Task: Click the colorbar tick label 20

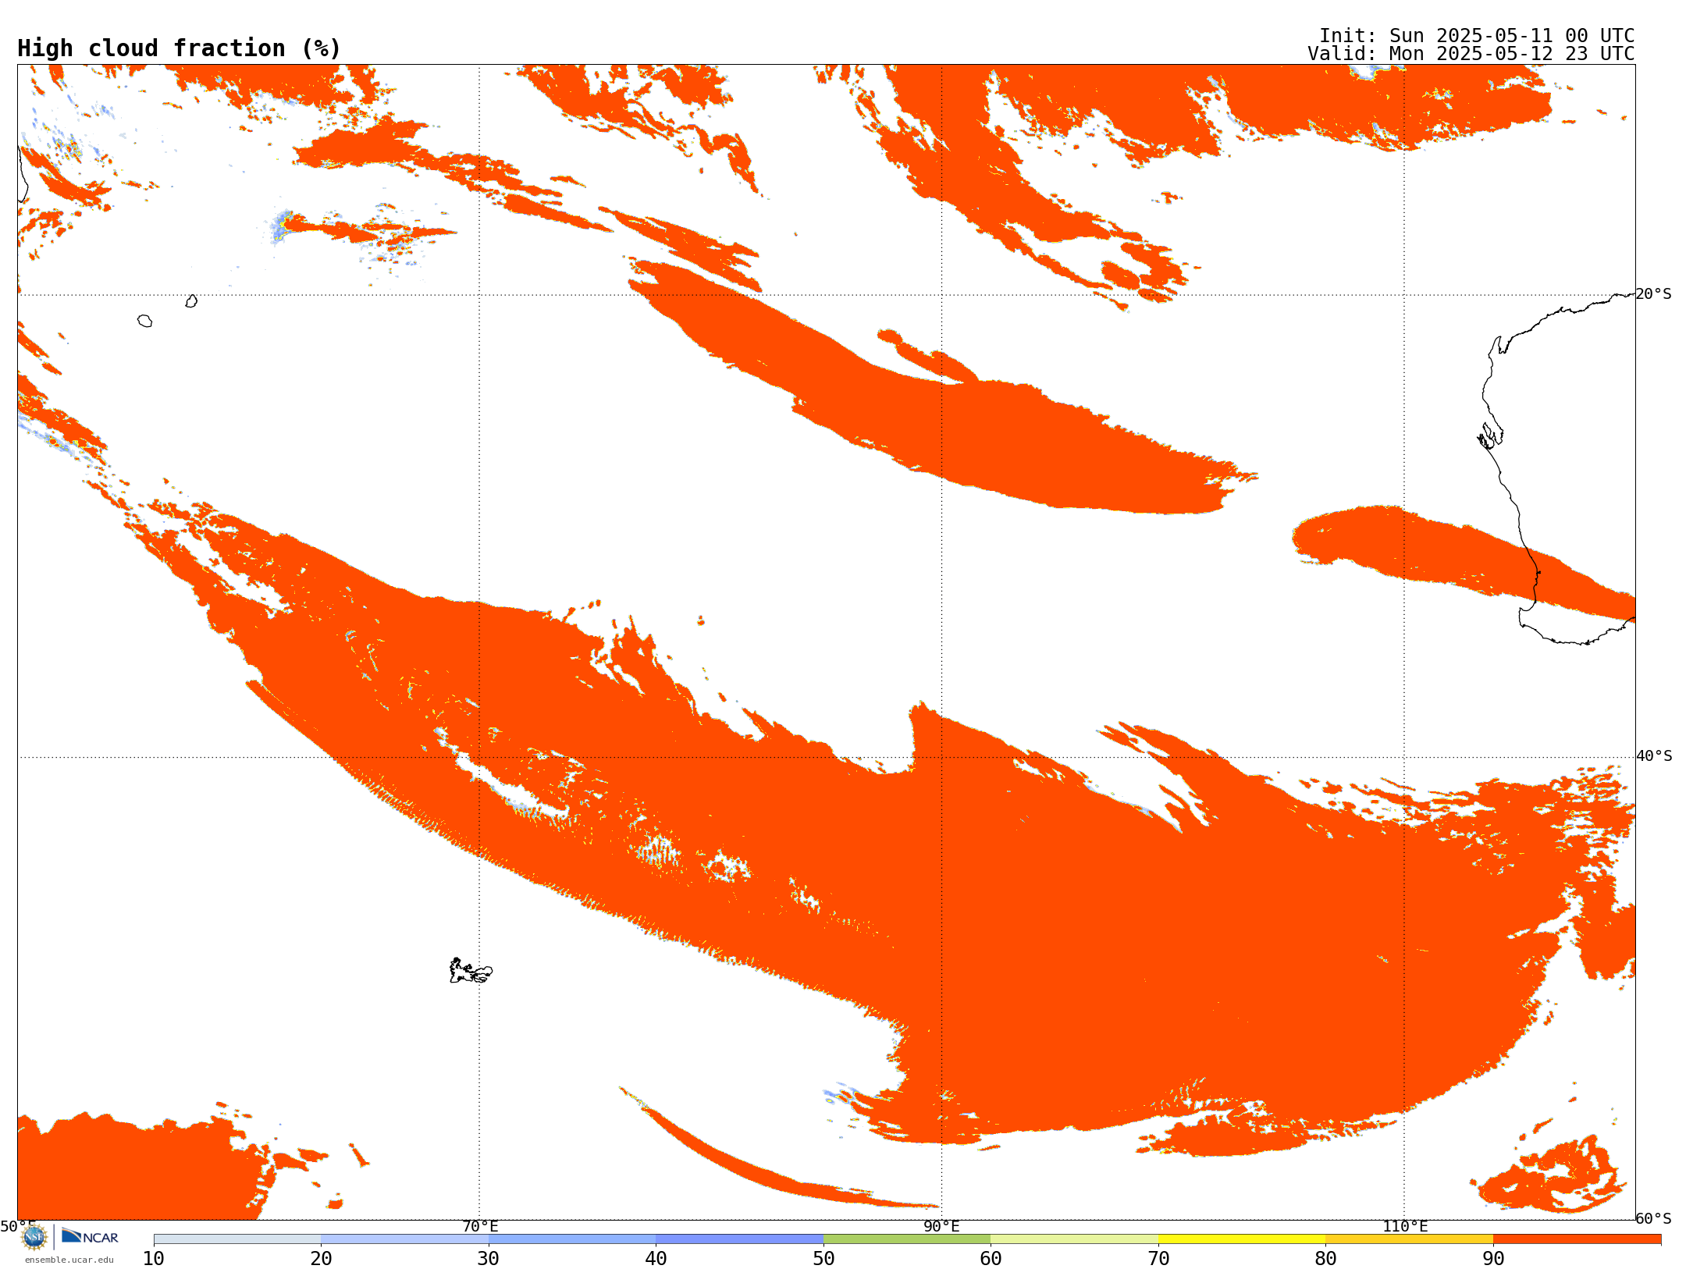Action: pyautogui.click(x=321, y=1258)
